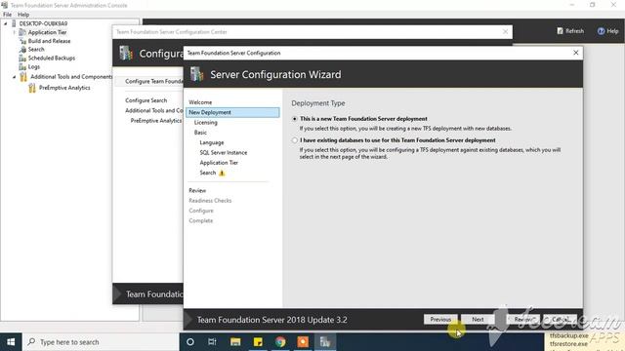Select Application Tier in console tree
This screenshot has height=351, width=625.
coord(47,32)
